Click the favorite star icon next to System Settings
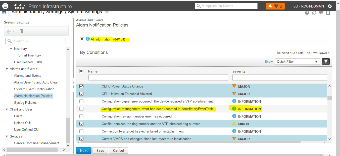 coord(107,12)
